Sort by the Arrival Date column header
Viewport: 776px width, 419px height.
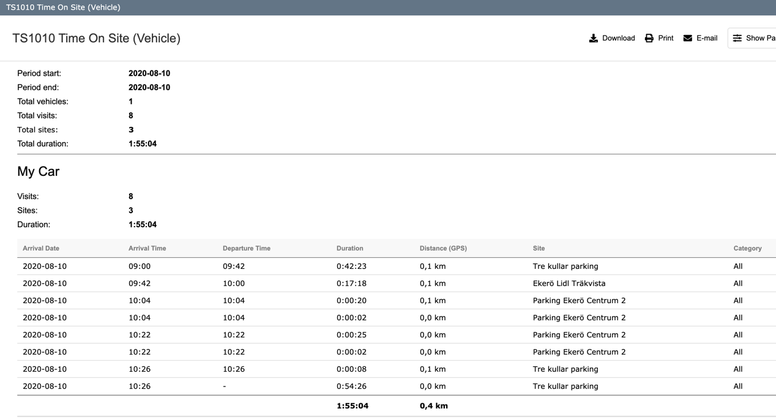pyautogui.click(x=41, y=248)
